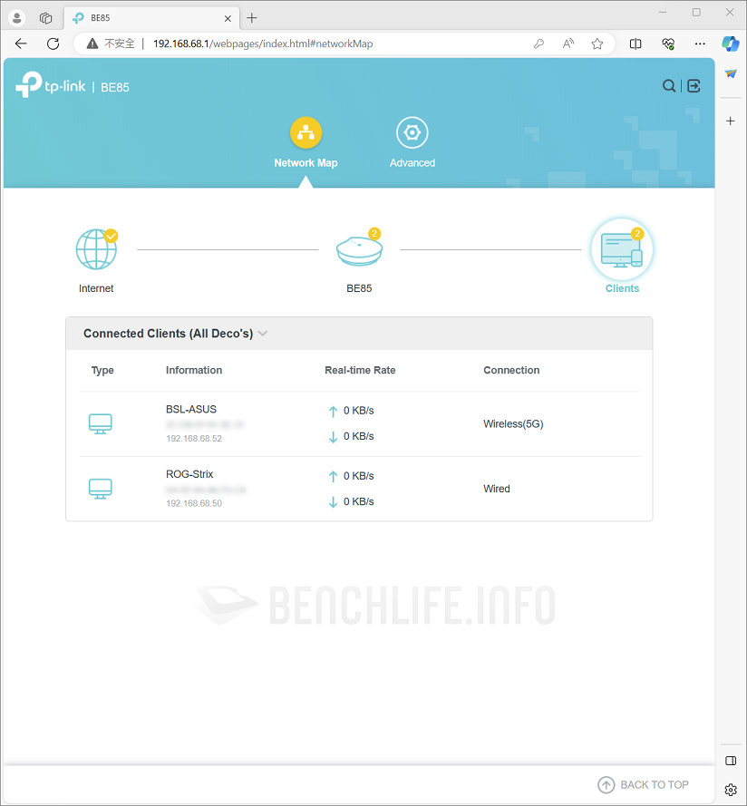Open search using the magnifying glass icon
This screenshot has width=747, height=806.
(x=669, y=85)
